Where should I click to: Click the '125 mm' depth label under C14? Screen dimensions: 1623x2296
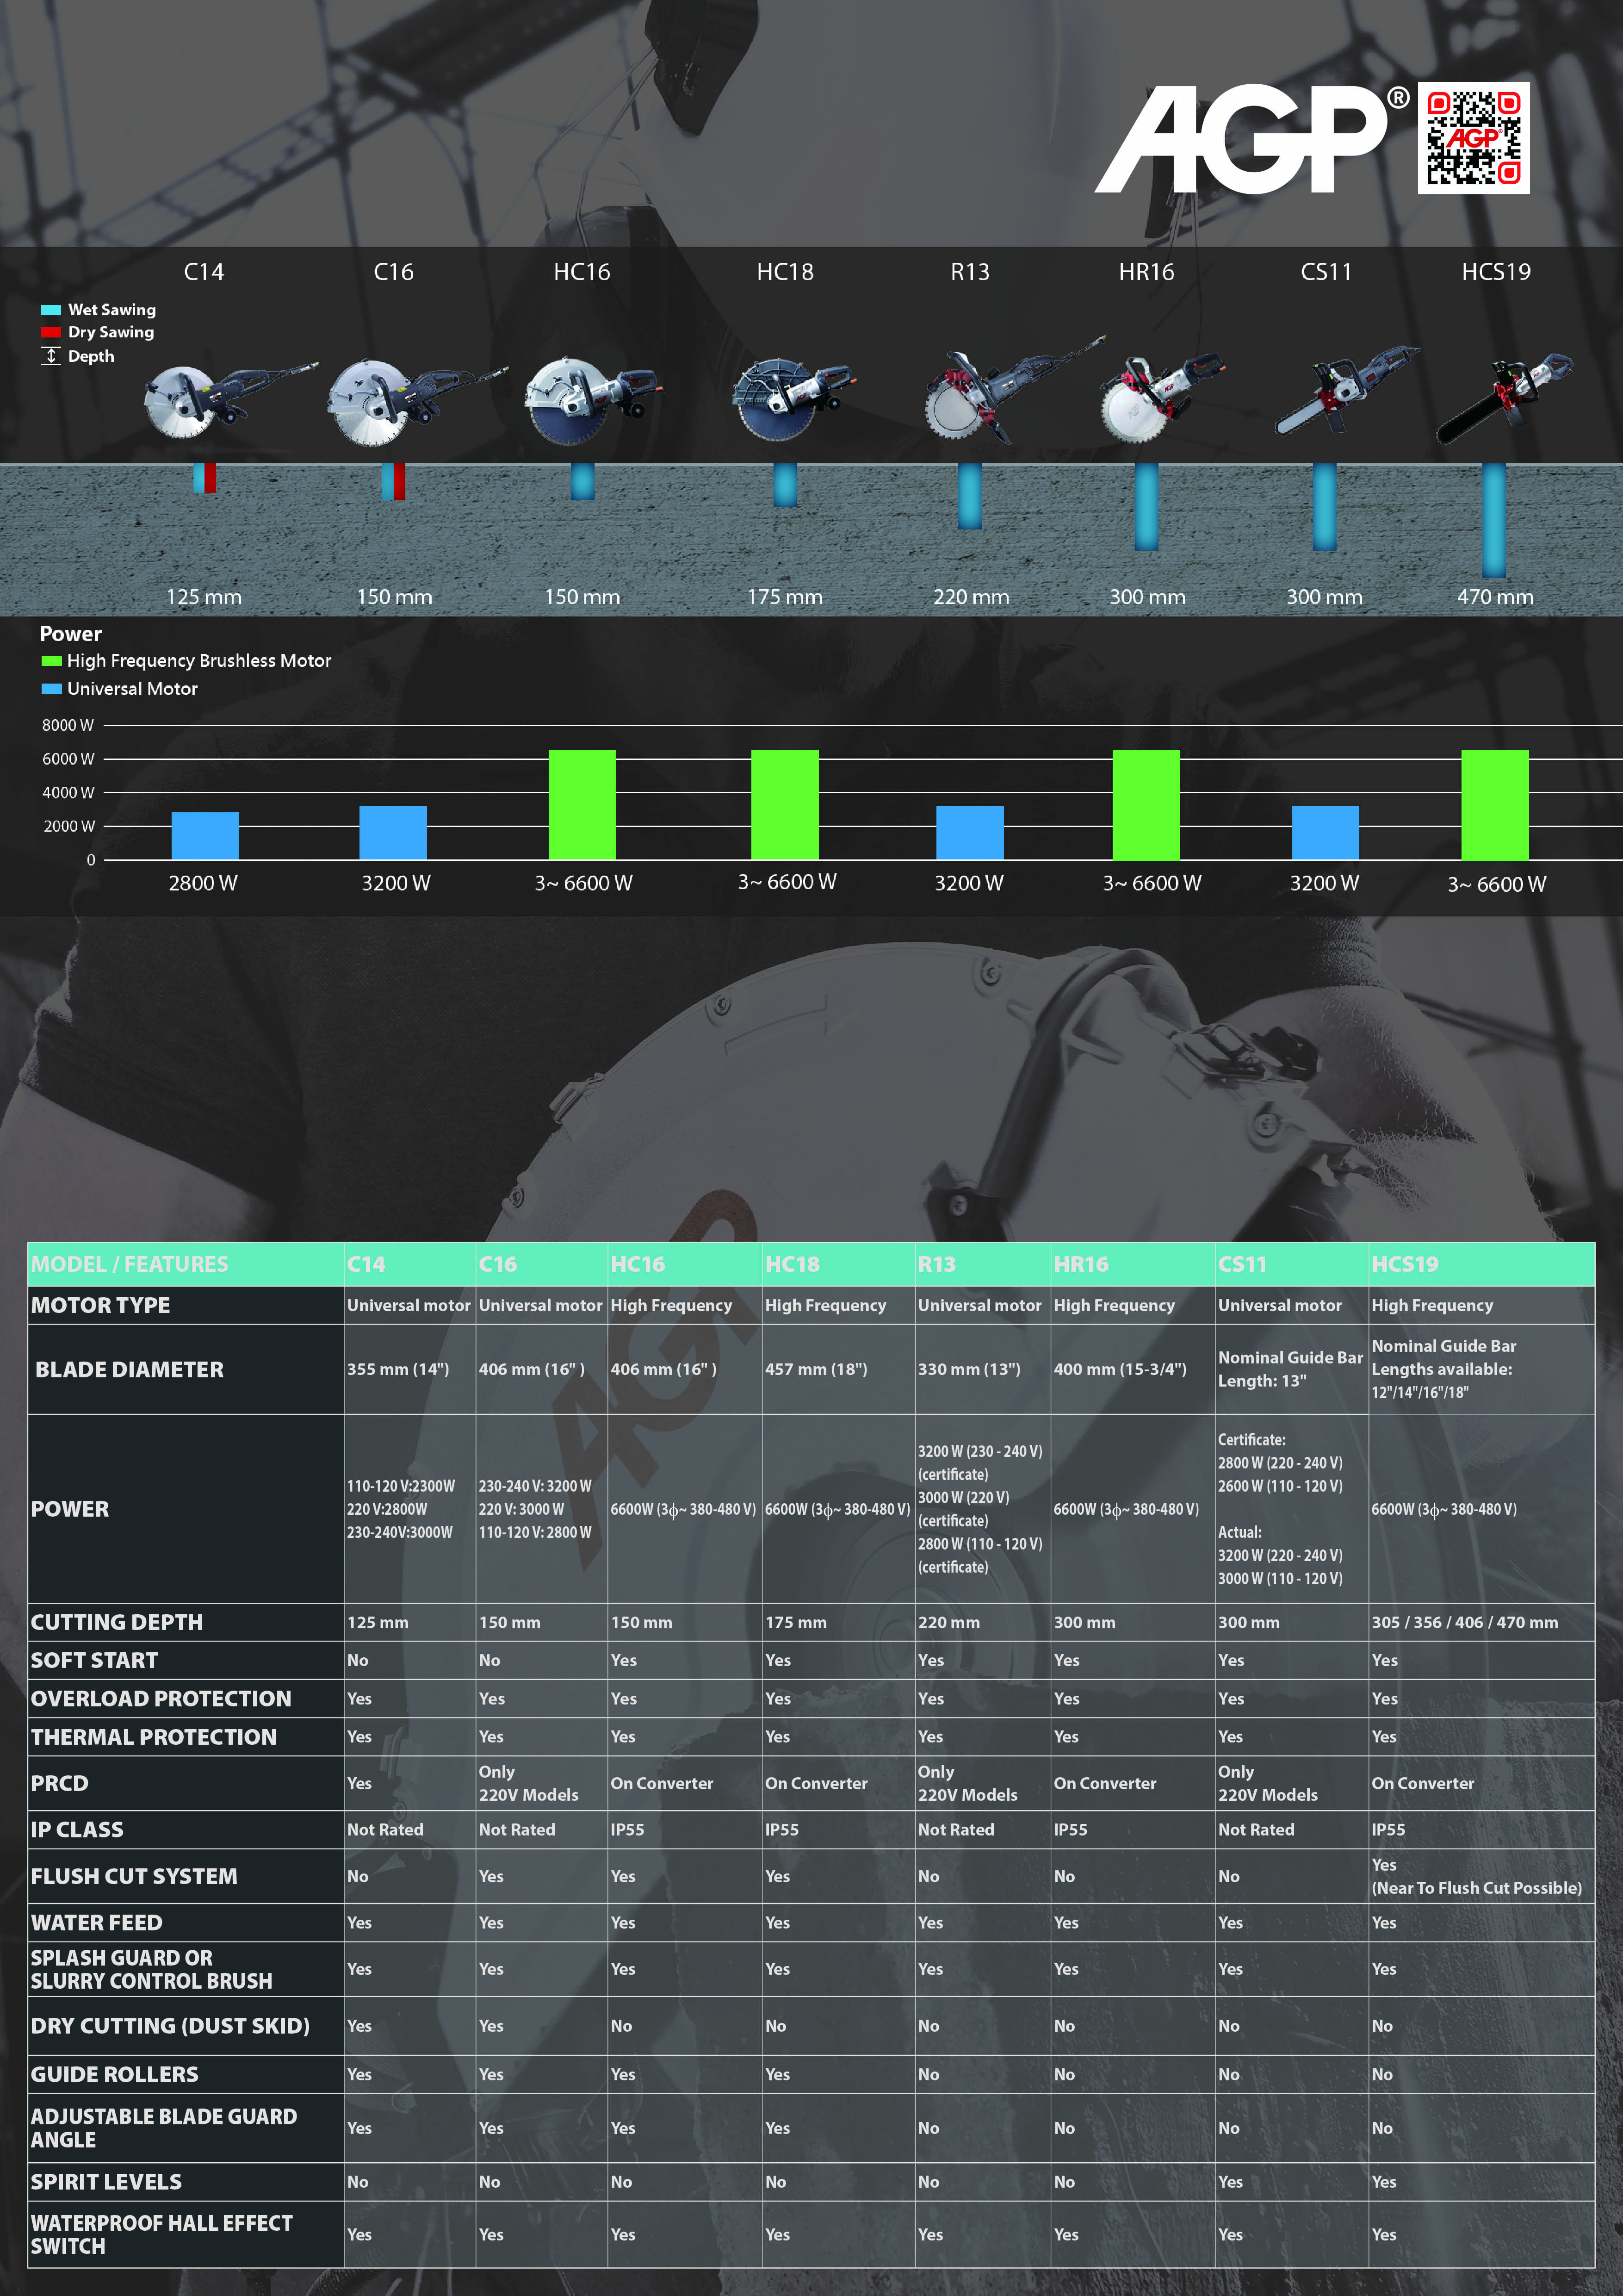click(204, 597)
